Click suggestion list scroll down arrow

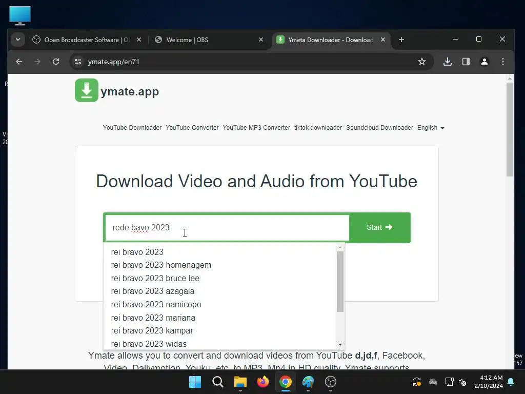coord(340,345)
